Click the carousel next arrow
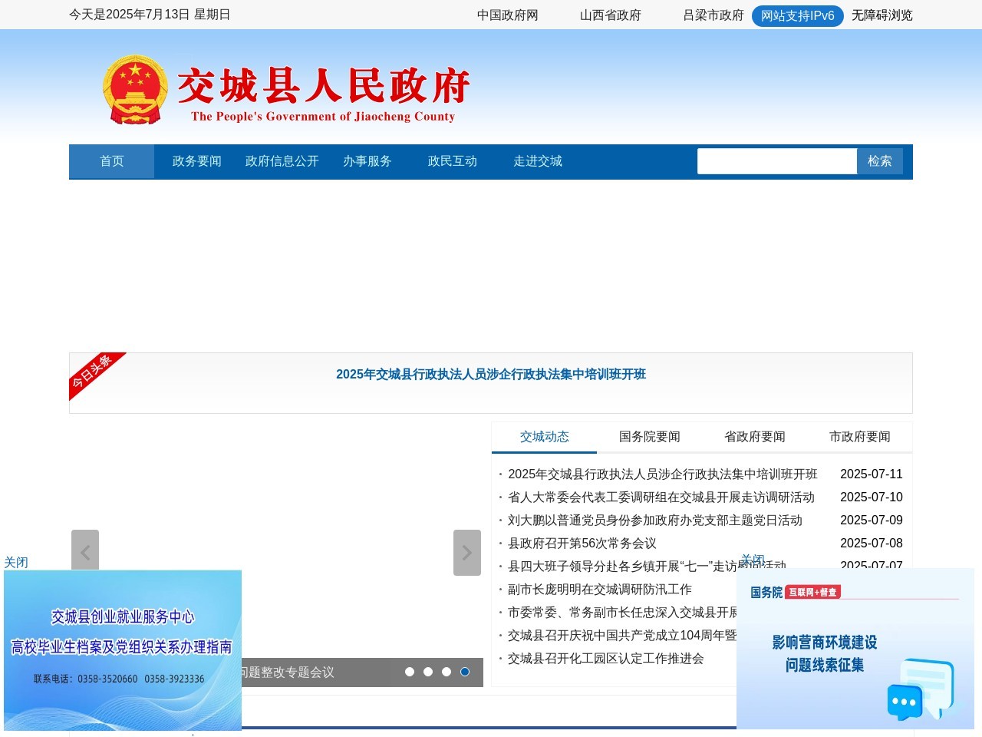This screenshot has height=737, width=982. pos(467,551)
